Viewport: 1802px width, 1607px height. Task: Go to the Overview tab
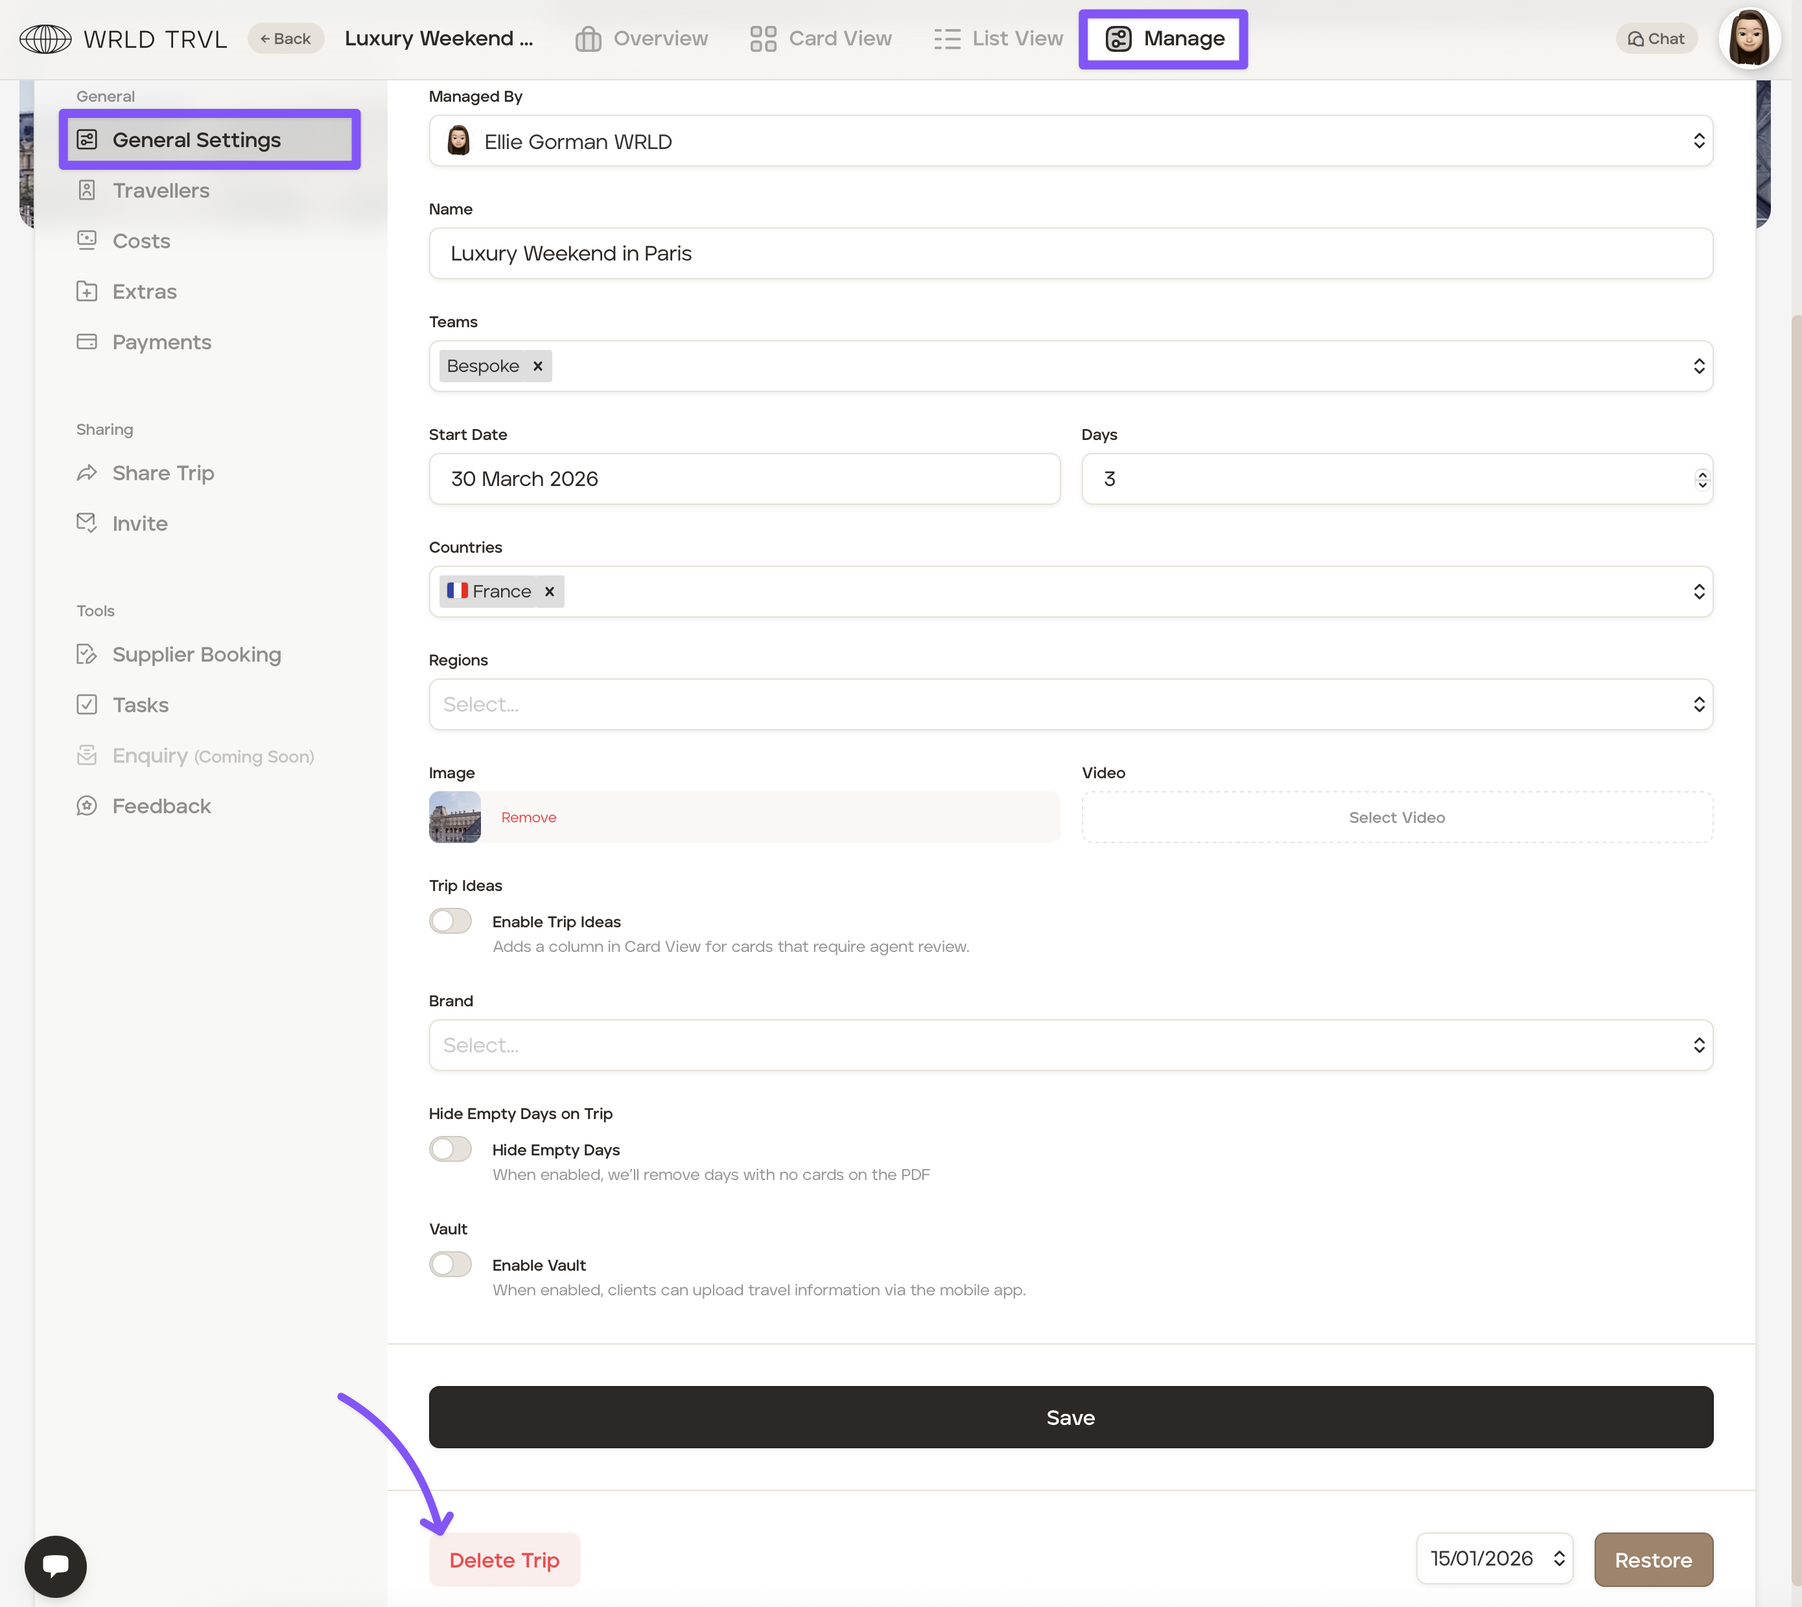click(x=641, y=39)
